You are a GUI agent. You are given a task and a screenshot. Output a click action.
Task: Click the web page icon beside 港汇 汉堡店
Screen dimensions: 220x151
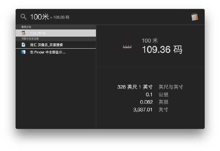click(x=23, y=45)
